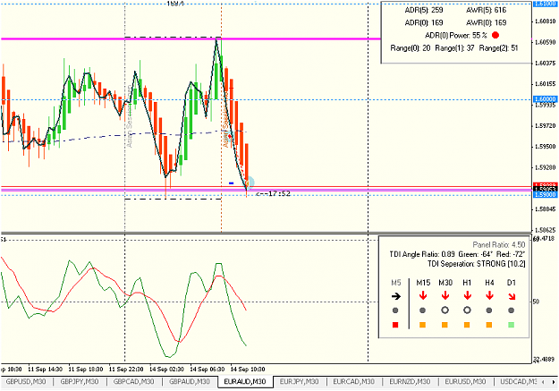Click the M5 black right-pointing trend arrow
Screen dimensions: 559x391
coord(395,296)
